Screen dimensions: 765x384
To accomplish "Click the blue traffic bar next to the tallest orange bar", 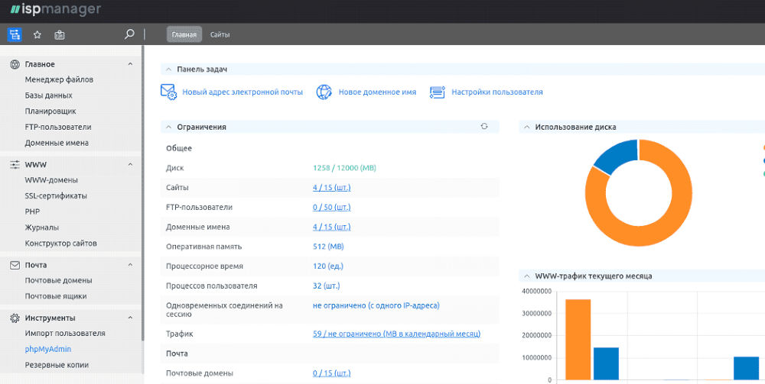I will pos(606,363).
